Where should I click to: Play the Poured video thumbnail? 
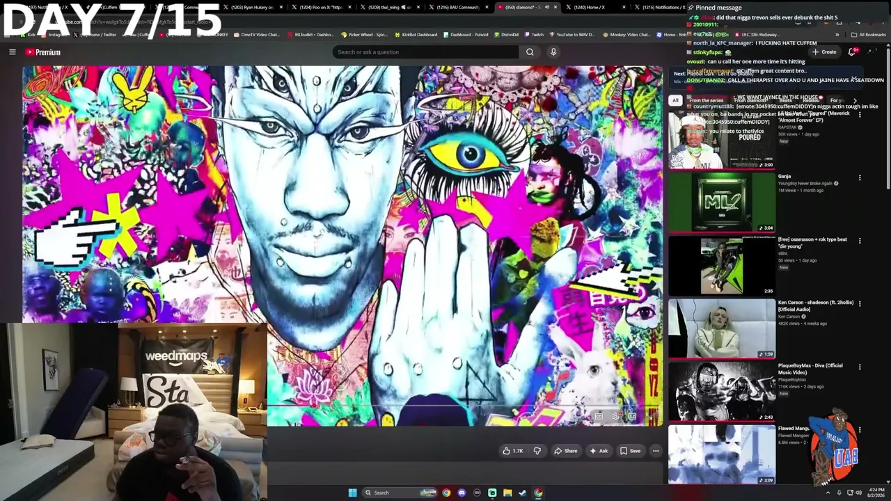coord(722,139)
